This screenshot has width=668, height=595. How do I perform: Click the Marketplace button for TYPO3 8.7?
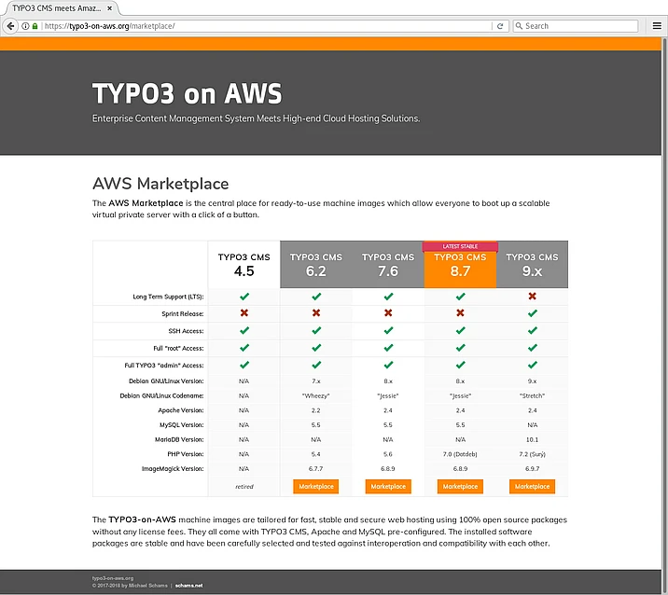pyautogui.click(x=460, y=486)
